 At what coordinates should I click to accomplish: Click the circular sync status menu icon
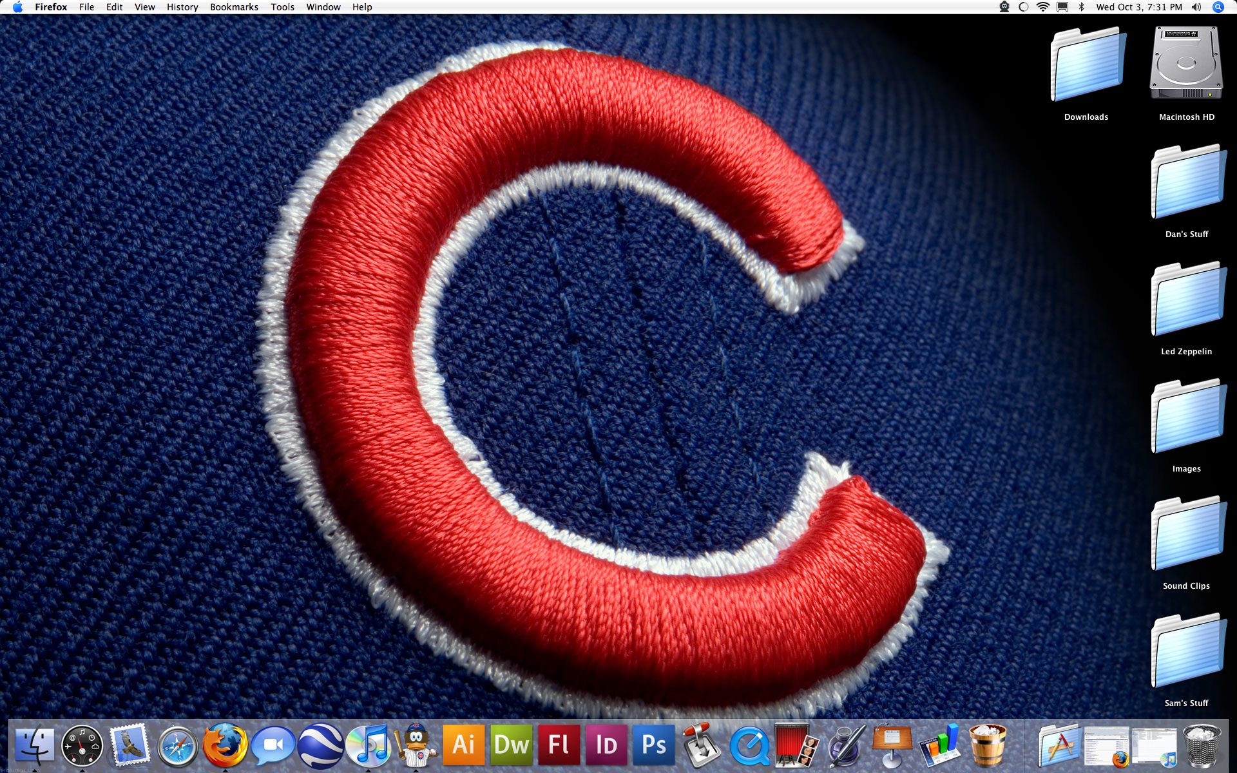tap(1023, 7)
